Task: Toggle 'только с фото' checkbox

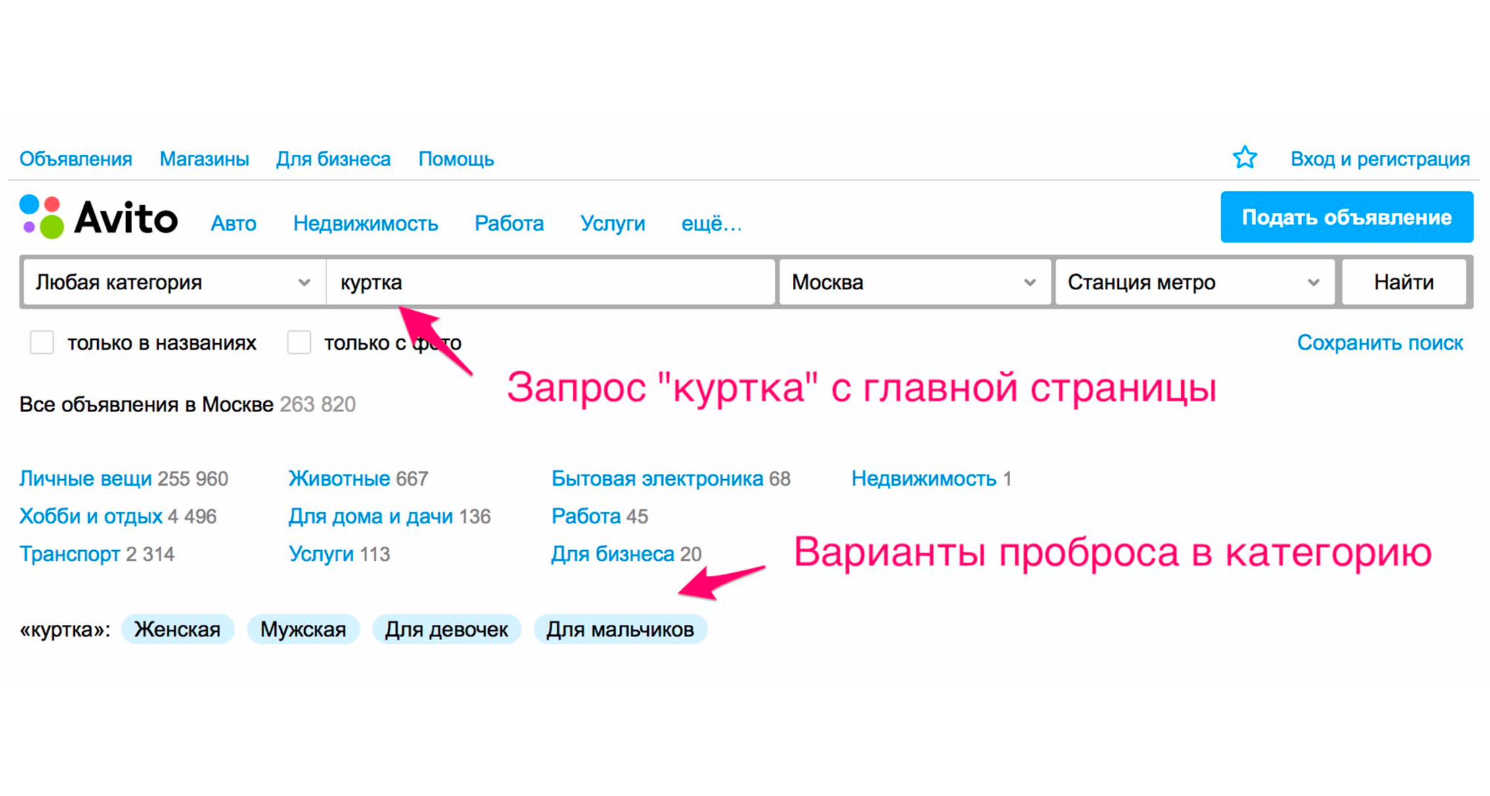Action: tap(299, 342)
